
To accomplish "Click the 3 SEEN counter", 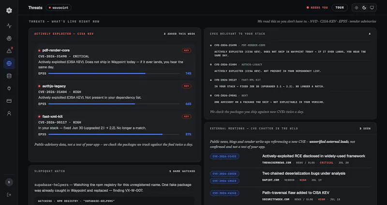I will click(365, 129).
